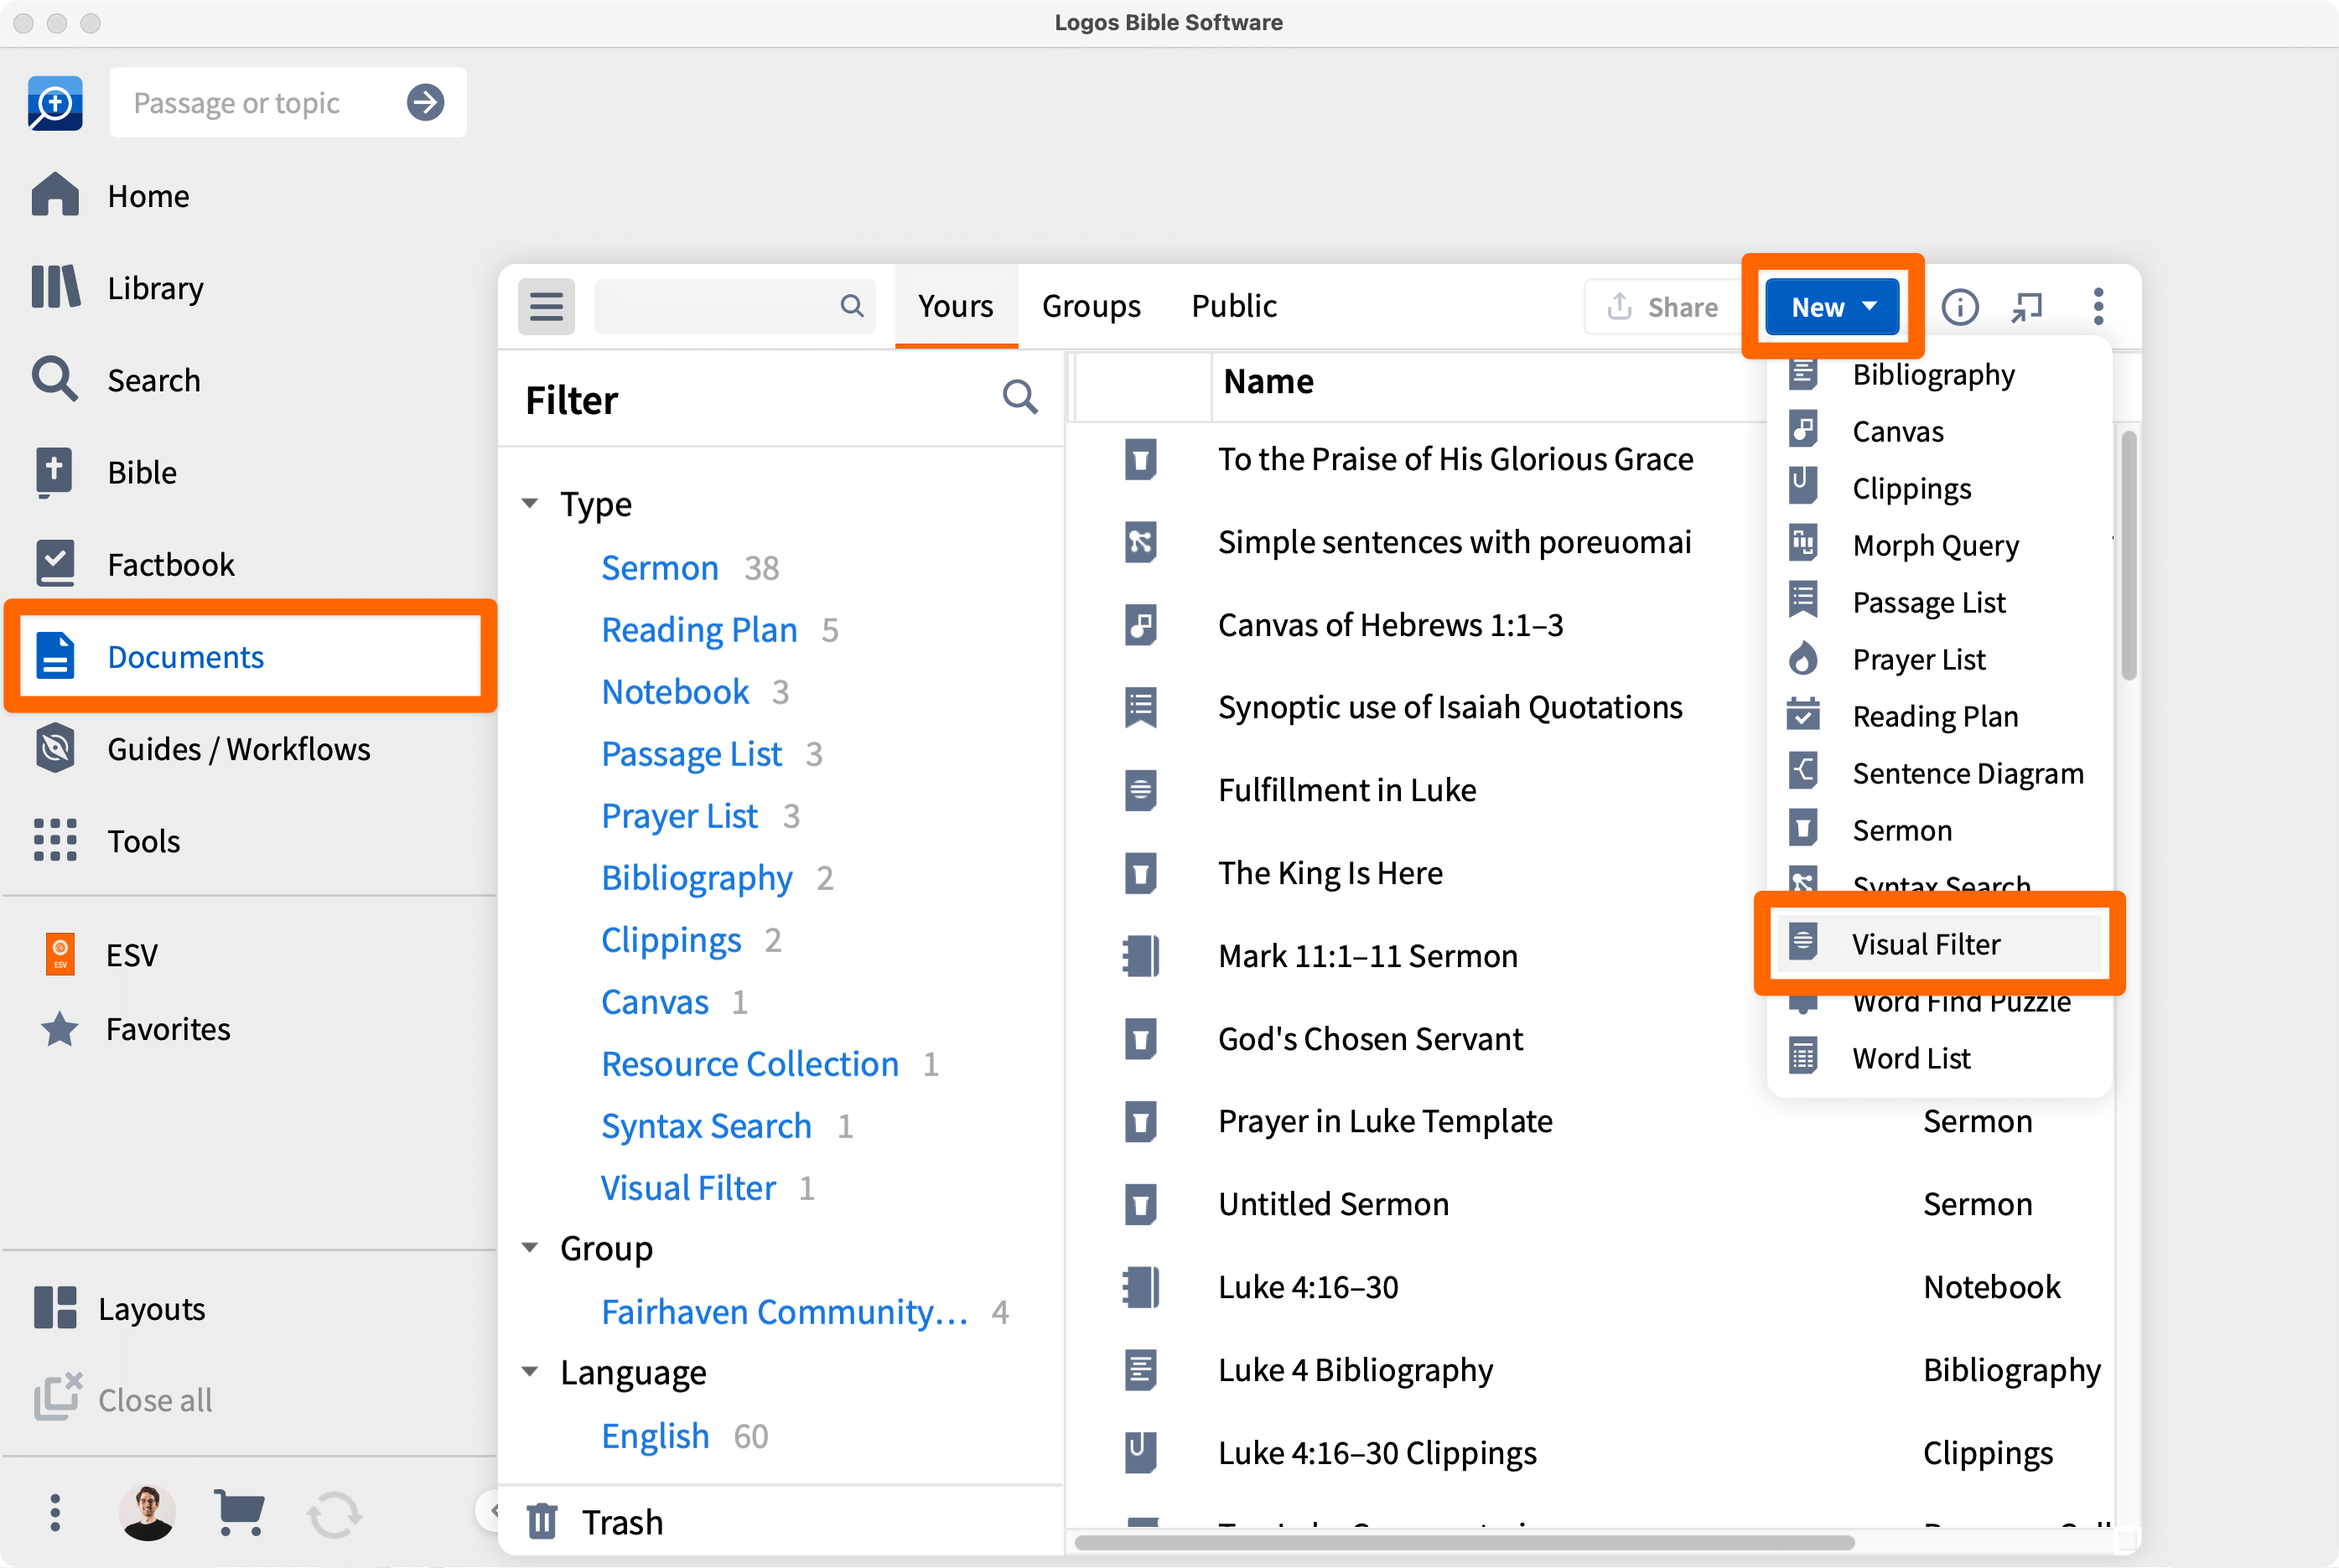Collapse the Language filter section

tap(530, 1371)
